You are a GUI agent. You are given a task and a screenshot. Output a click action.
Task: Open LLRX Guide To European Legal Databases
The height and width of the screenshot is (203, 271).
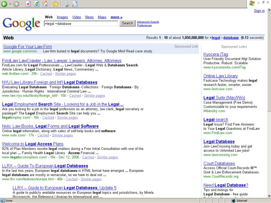pos(45,166)
